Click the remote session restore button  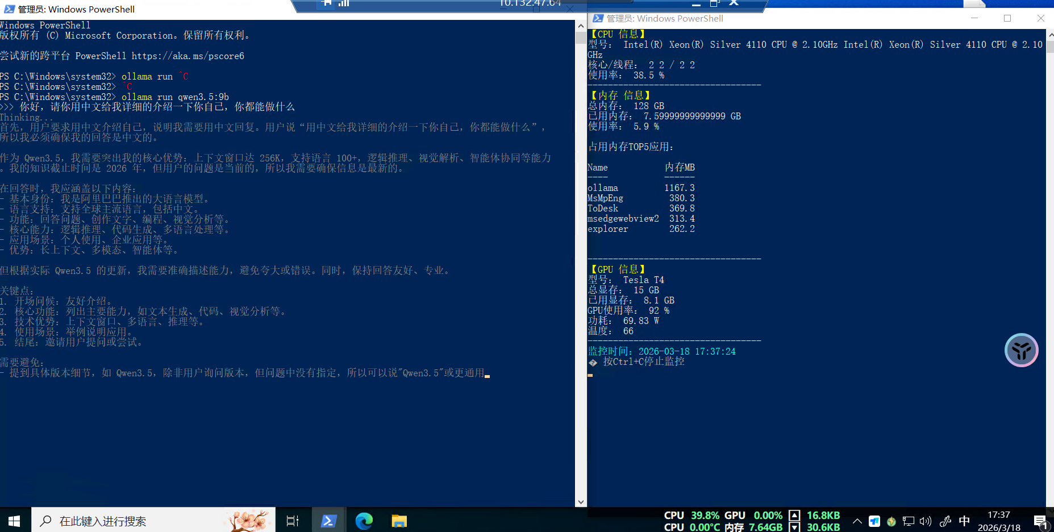coord(715,3)
